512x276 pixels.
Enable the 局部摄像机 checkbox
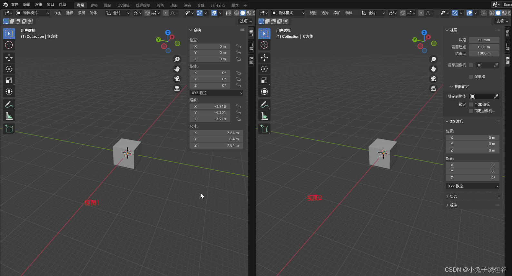471,65
